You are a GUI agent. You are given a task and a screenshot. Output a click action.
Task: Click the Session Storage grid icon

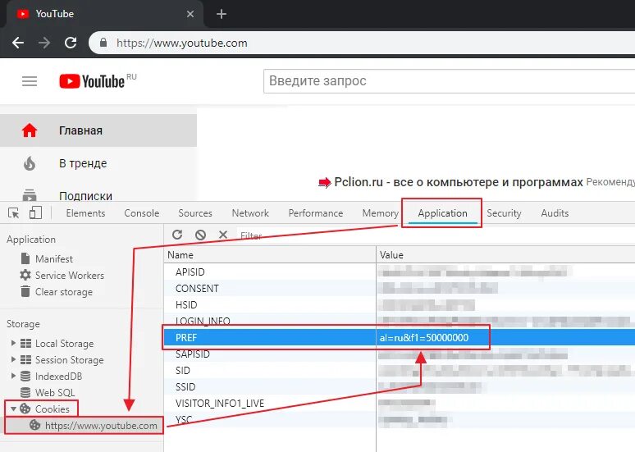pyautogui.click(x=26, y=359)
